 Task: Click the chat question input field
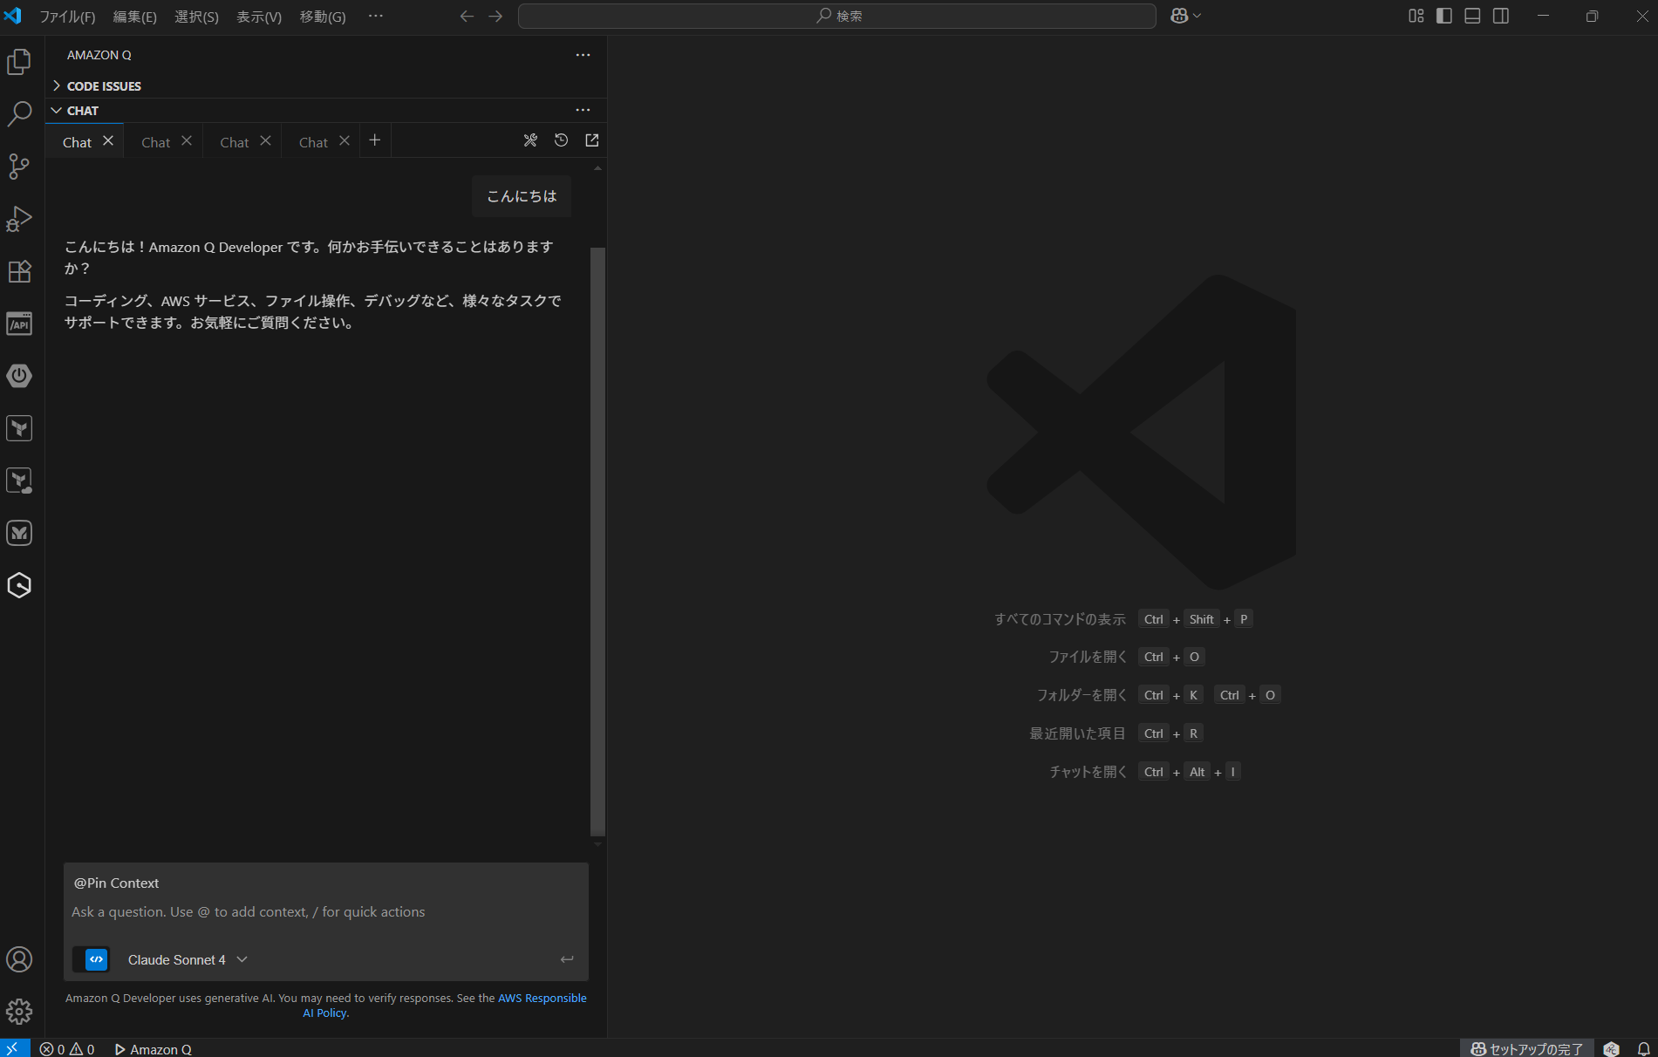pyautogui.click(x=325, y=912)
